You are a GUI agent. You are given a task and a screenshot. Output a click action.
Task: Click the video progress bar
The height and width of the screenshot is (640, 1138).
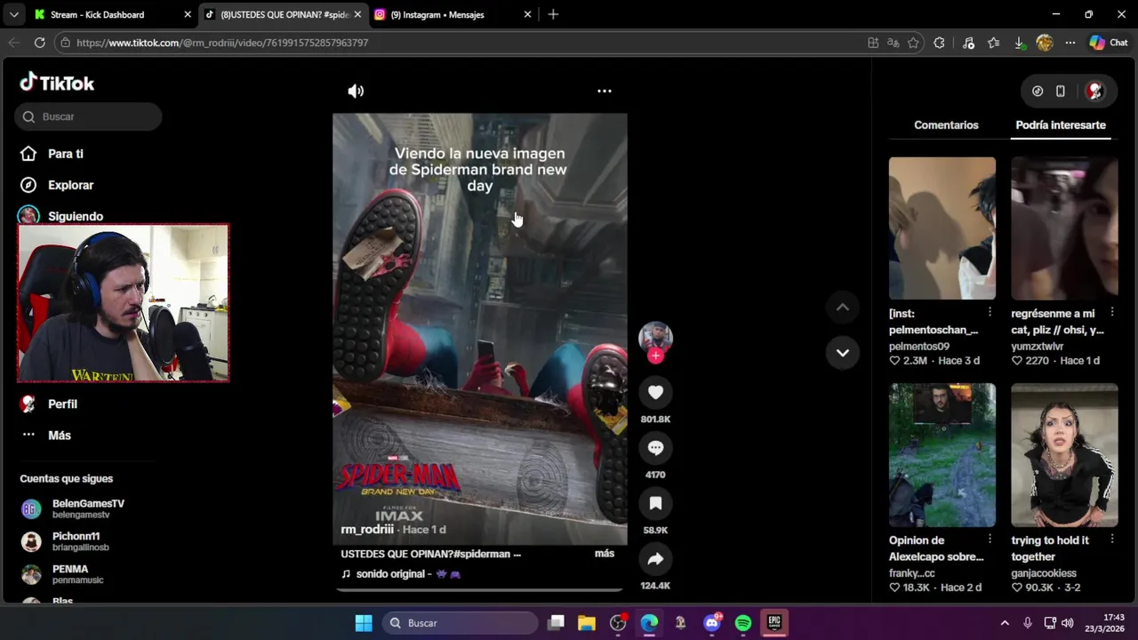480,589
